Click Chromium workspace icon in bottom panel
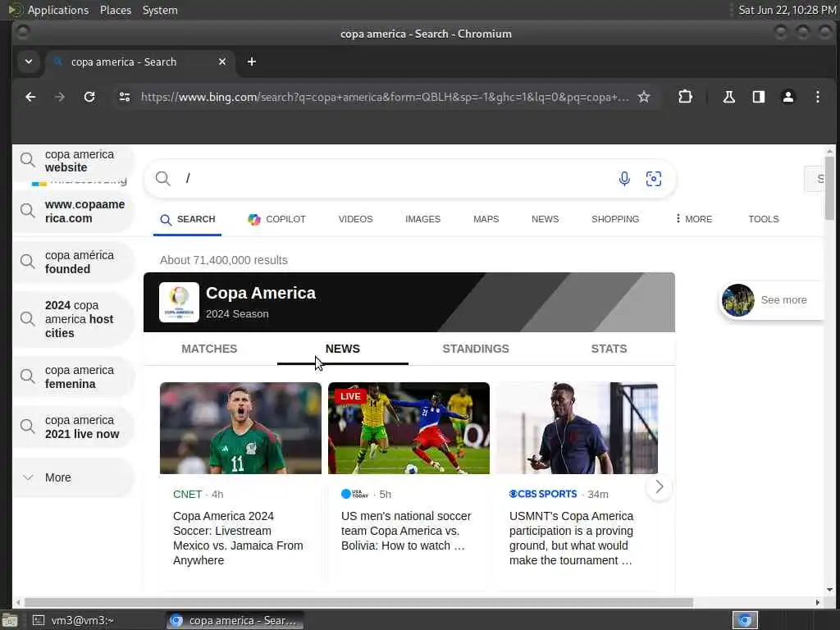The height and width of the screenshot is (630, 840). point(745,620)
